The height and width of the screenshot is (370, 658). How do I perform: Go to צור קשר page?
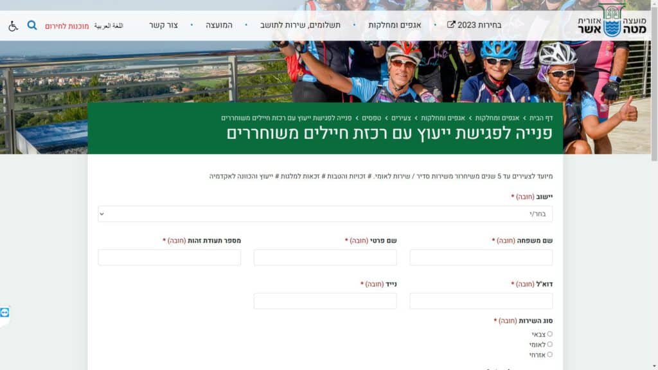pyautogui.click(x=164, y=25)
